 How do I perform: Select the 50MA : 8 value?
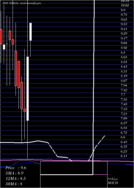(14, 184)
